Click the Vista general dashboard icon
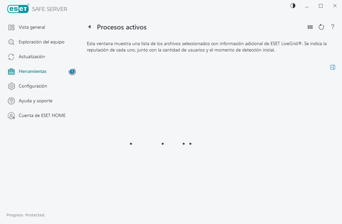Viewport: 342px width, 224px height. click(x=11, y=27)
